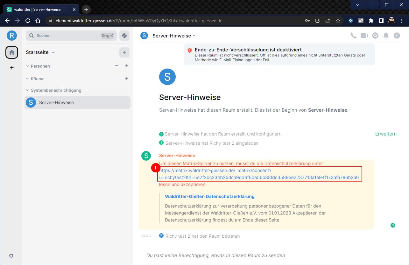Show room info panel
Screen dimensions: 409x265
(x=397, y=36)
